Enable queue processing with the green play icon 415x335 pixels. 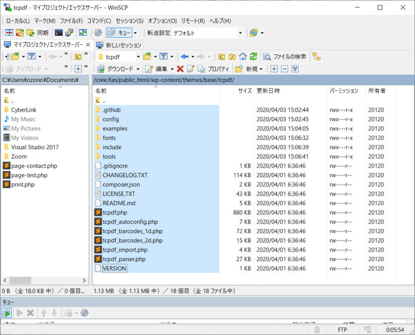(6, 312)
